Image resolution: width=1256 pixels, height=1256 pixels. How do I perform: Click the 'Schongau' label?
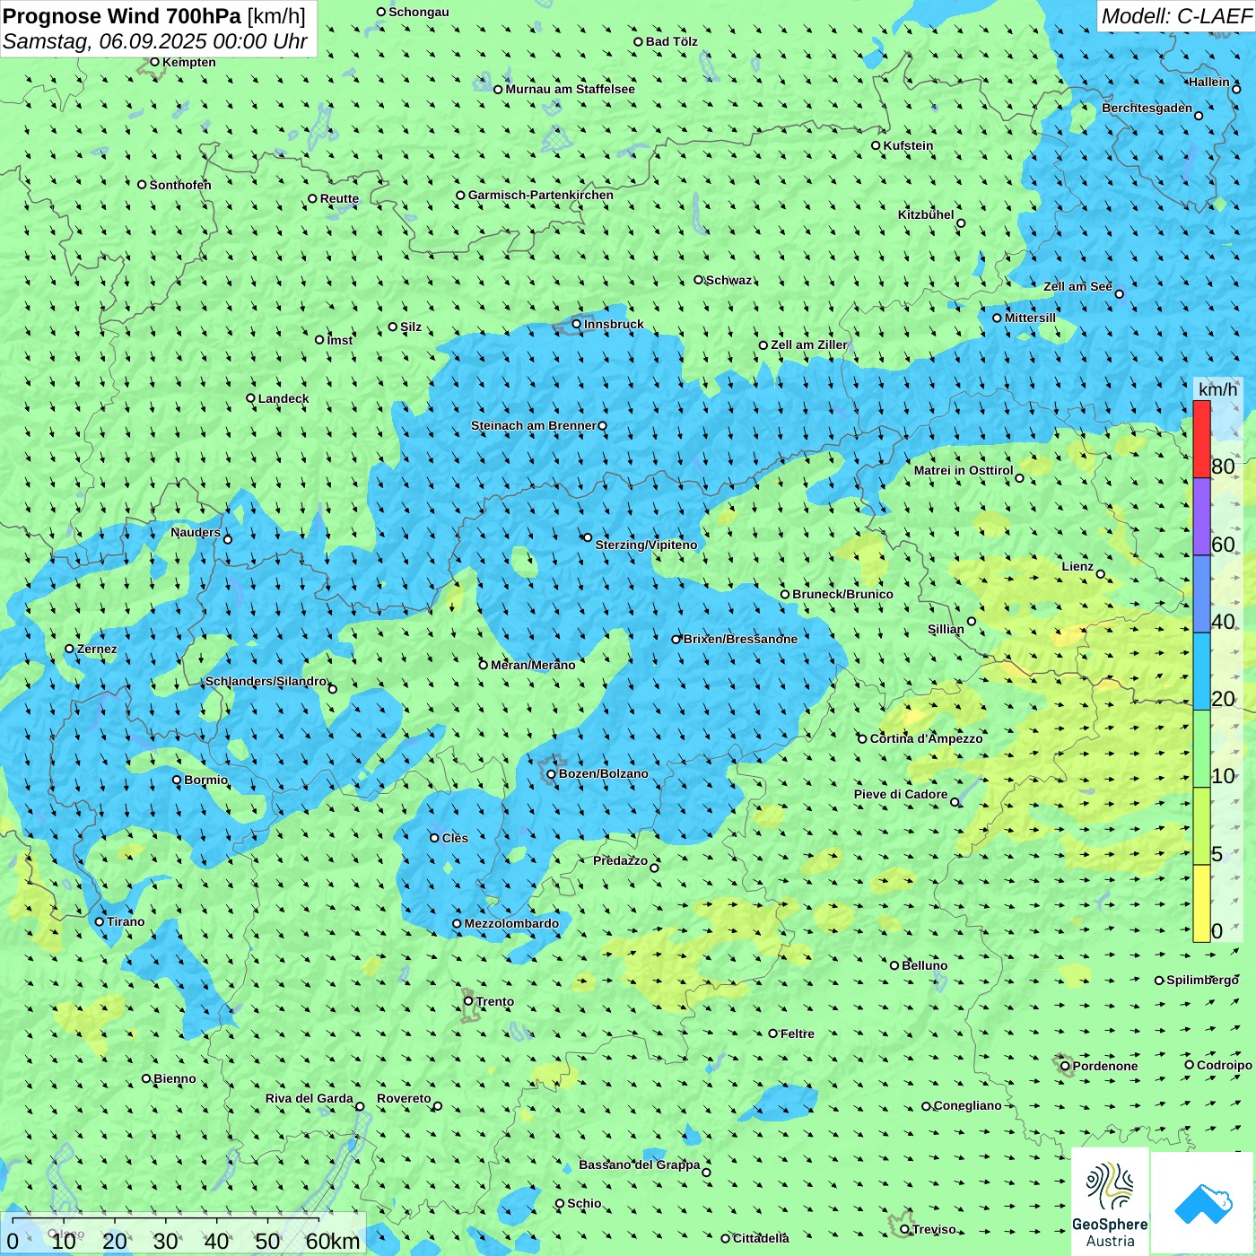(418, 12)
